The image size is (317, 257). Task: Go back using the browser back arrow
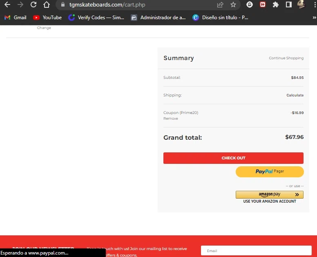click(7, 4)
